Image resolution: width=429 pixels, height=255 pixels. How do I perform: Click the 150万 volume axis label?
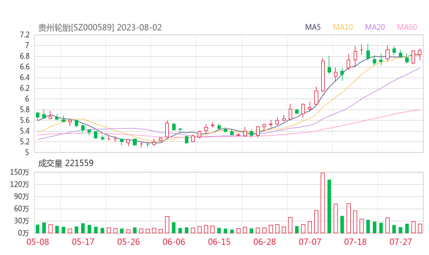click(x=20, y=172)
